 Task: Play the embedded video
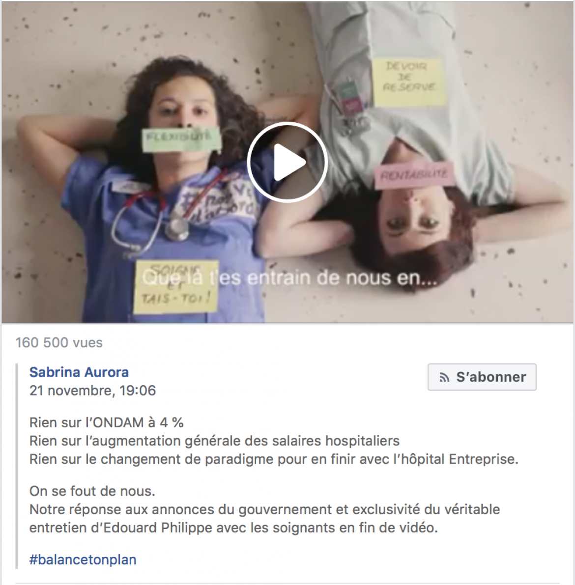[x=287, y=162]
